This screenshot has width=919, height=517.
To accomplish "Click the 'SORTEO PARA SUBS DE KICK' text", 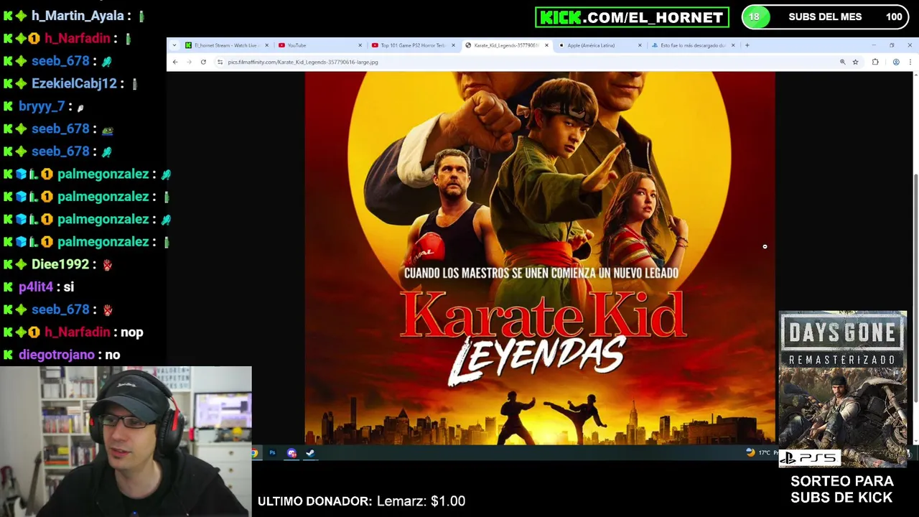I will coord(841,489).
